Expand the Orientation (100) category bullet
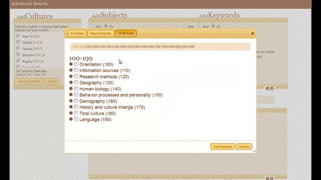 [x=71, y=64]
